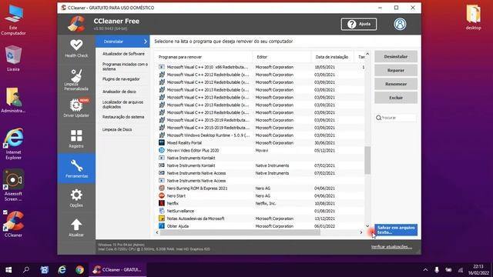Open Localizador de arquivos duplicados
Screen dimensions: 493x277
click(x=122, y=105)
